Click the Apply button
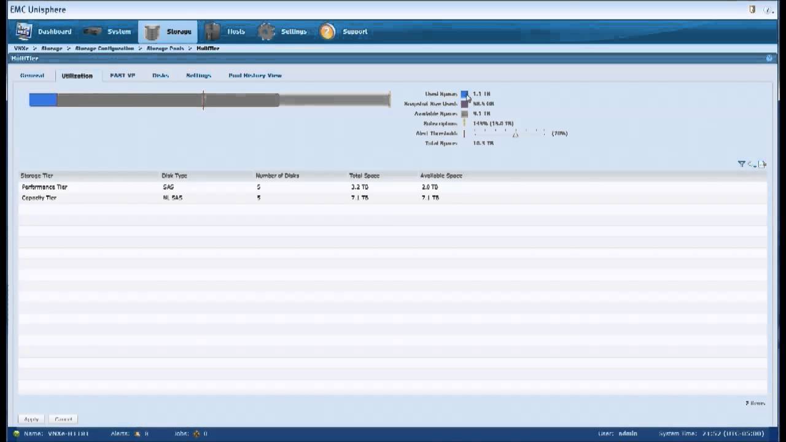786x442 pixels. point(31,419)
